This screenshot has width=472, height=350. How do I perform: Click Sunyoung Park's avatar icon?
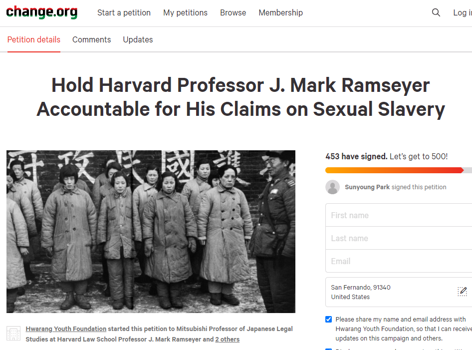pyautogui.click(x=333, y=187)
